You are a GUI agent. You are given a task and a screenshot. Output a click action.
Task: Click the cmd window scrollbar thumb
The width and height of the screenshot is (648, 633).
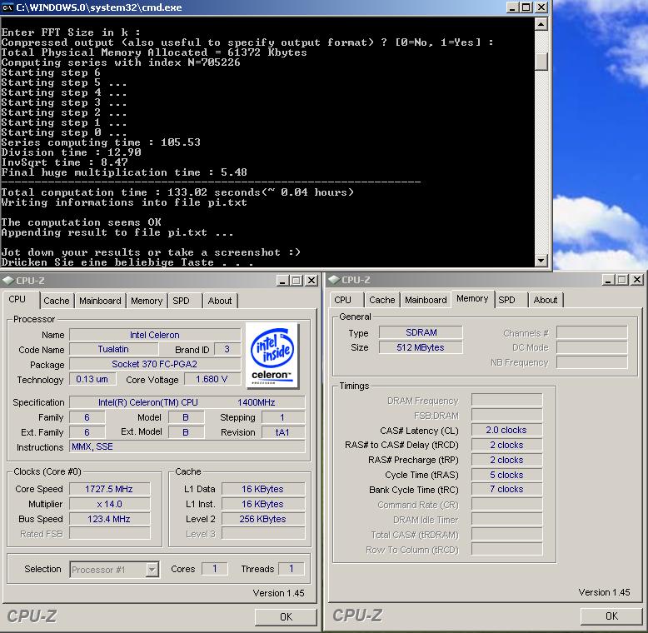(x=541, y=61)
